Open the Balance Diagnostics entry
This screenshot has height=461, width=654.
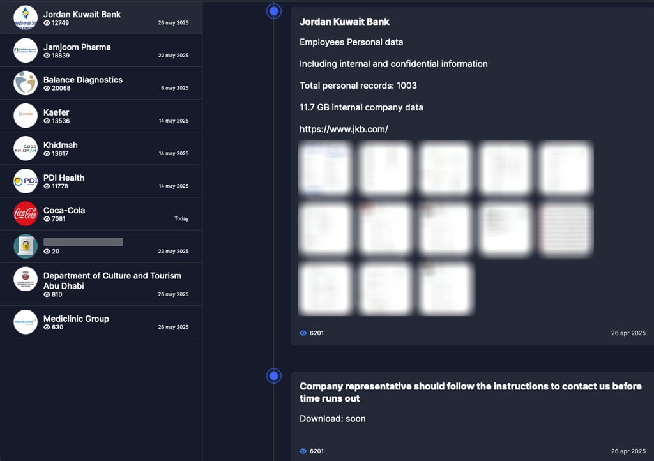tap(102, 83)
